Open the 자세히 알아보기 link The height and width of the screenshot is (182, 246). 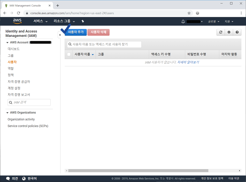(x=188, y=62)
